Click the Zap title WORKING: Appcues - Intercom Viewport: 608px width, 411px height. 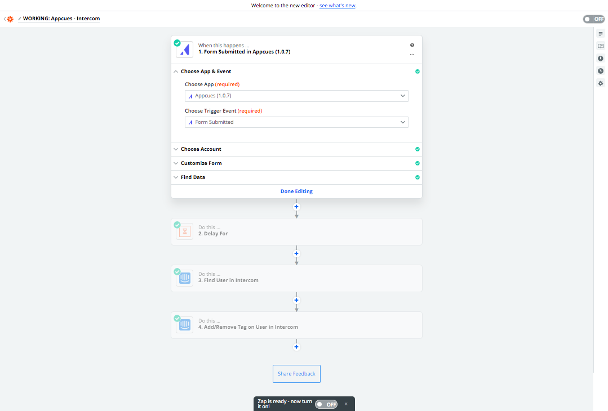click(61, 19)
